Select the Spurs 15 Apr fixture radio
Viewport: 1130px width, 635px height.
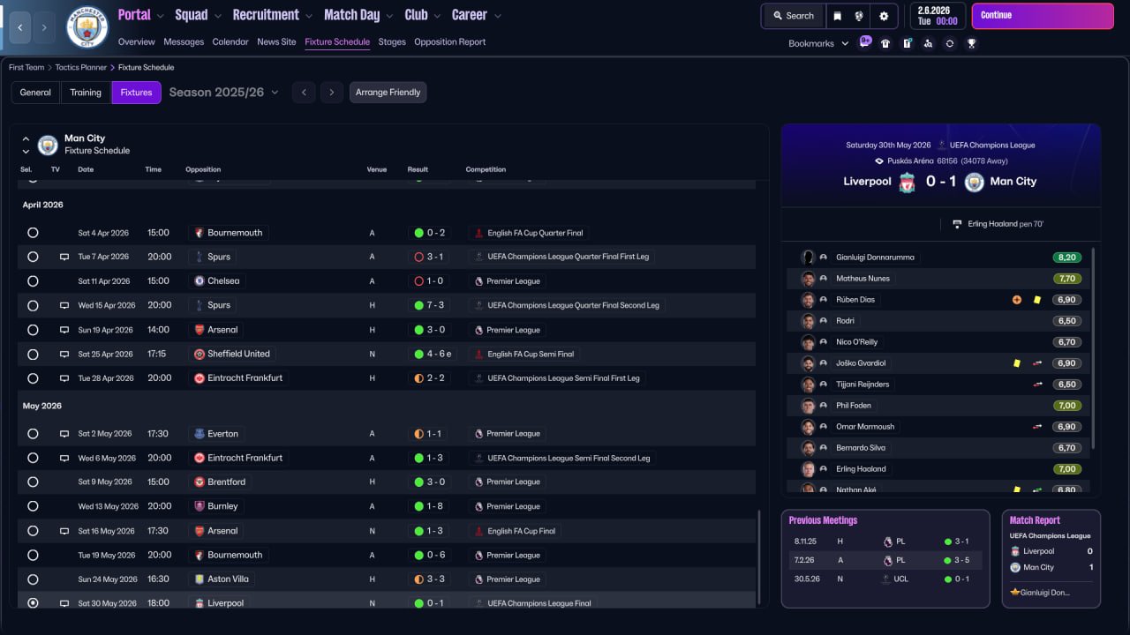33,305
